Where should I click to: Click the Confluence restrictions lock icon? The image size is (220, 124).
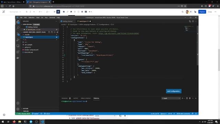pyautogui.click(x=195, y=12)
